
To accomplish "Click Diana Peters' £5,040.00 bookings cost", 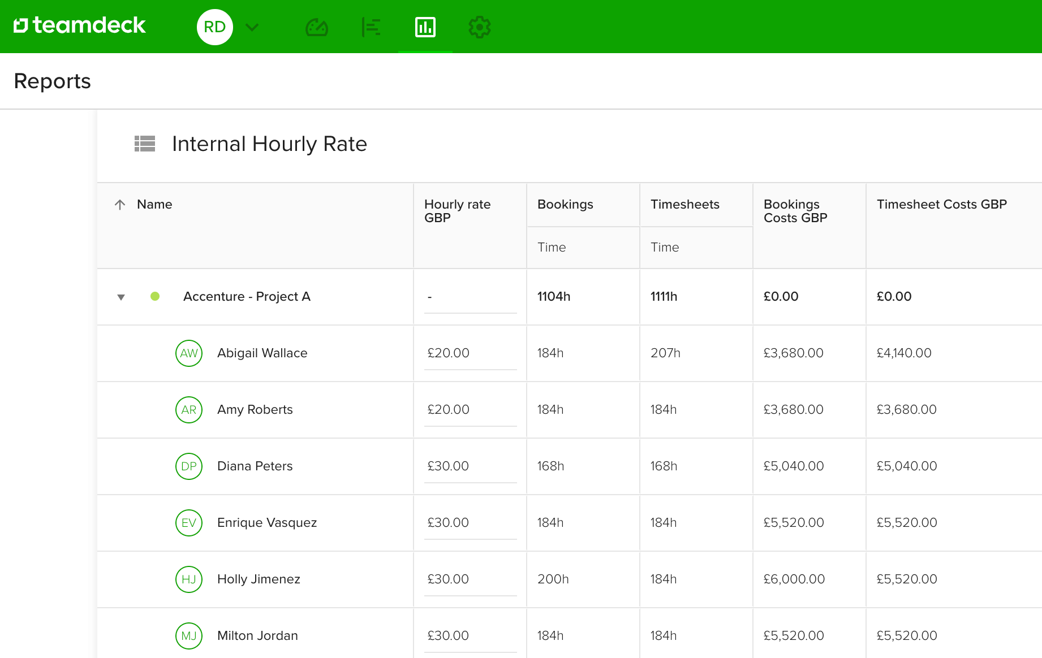I will (x=794, y=466).
